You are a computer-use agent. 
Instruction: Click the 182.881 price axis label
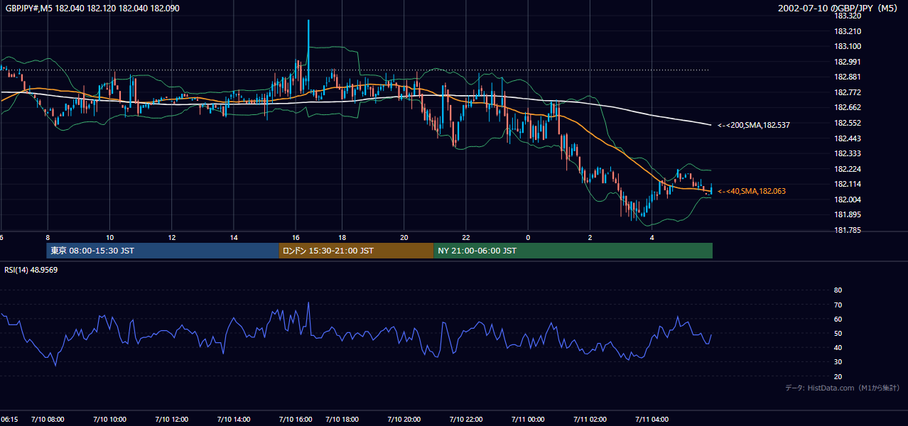coord(847,77)
